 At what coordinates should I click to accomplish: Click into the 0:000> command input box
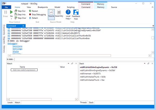coord(84,59)
